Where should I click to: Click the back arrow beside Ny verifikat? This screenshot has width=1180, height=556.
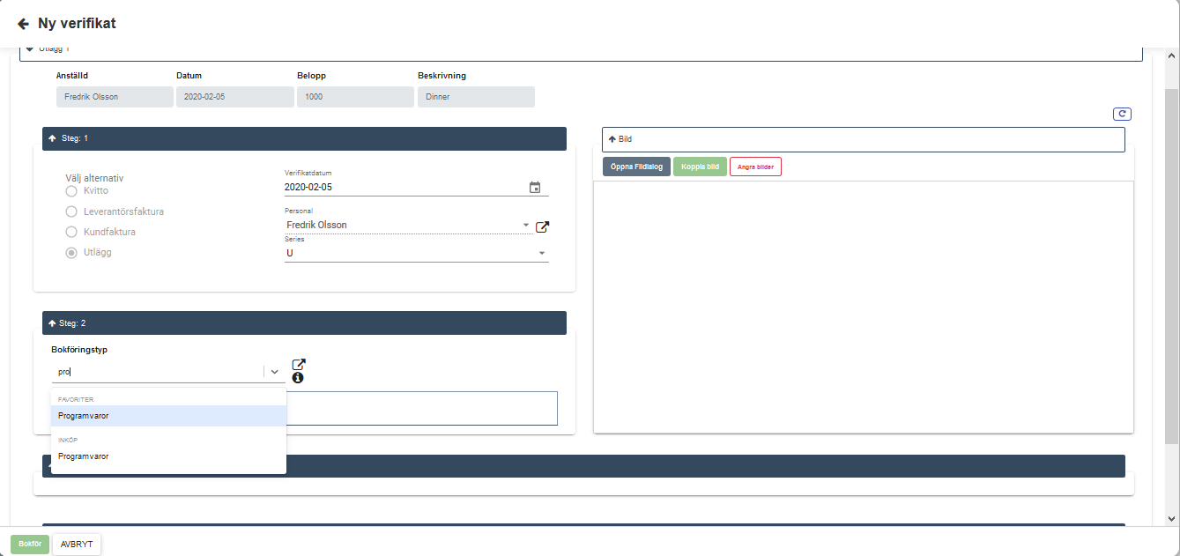(23, 24)
